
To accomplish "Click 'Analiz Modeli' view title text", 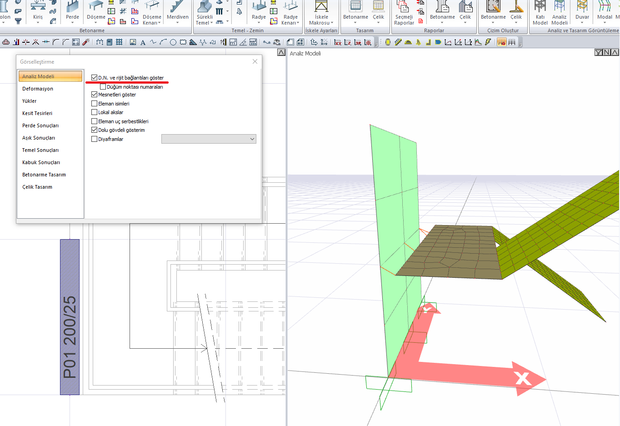I will [305, 53].
